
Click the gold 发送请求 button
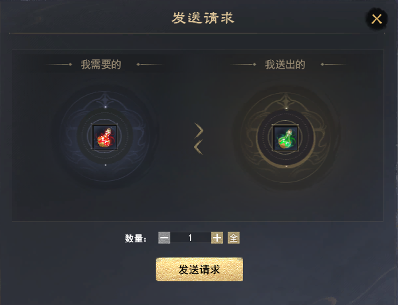point(199,269)
